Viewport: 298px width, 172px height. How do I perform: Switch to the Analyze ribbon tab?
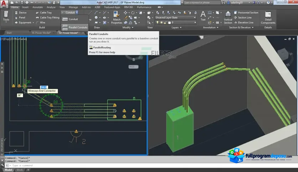[51, 7]
